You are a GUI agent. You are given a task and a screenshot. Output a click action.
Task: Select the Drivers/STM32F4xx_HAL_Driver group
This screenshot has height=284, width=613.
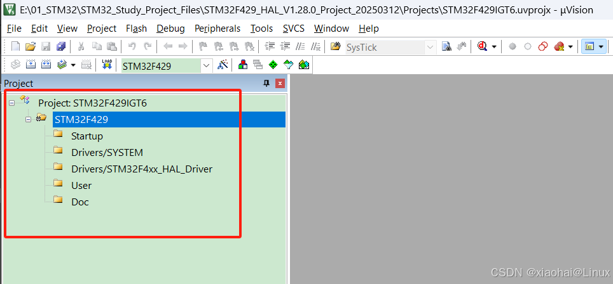142,169
